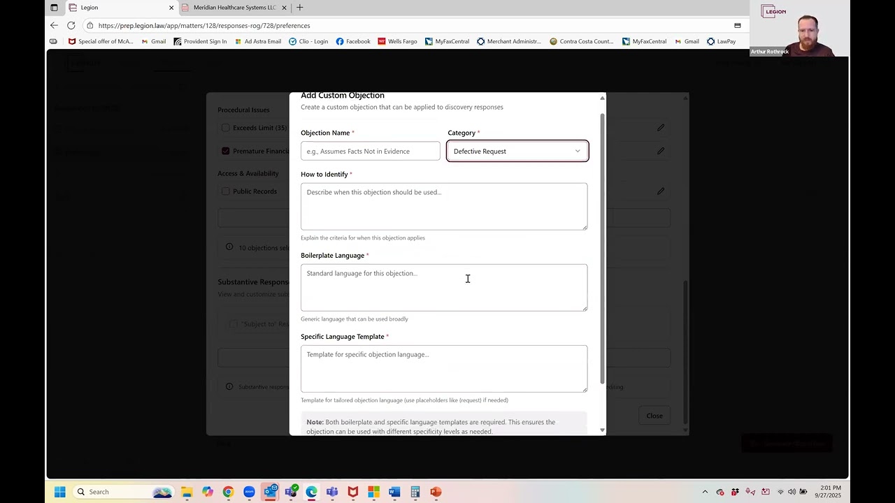
Task: Show hidden system tray icons
Action: (705, 492)
